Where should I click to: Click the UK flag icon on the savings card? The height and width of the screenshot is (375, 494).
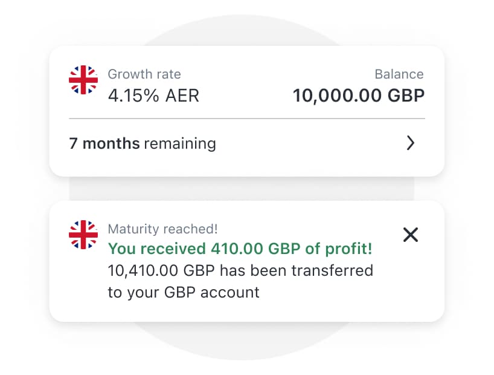(x=82, y=79)
